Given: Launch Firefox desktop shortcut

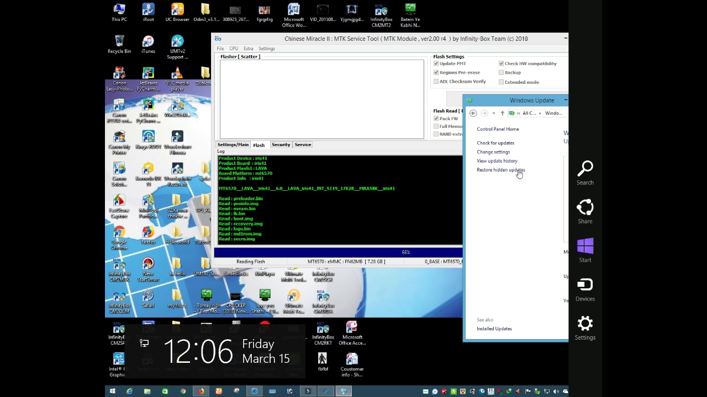Looking at the screenshot, I should tap(148, 235).
